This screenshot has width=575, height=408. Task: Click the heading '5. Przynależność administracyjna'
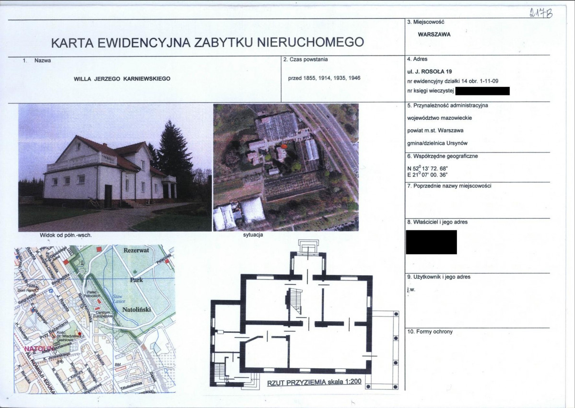pyautogui.click(x=447, y=105)
